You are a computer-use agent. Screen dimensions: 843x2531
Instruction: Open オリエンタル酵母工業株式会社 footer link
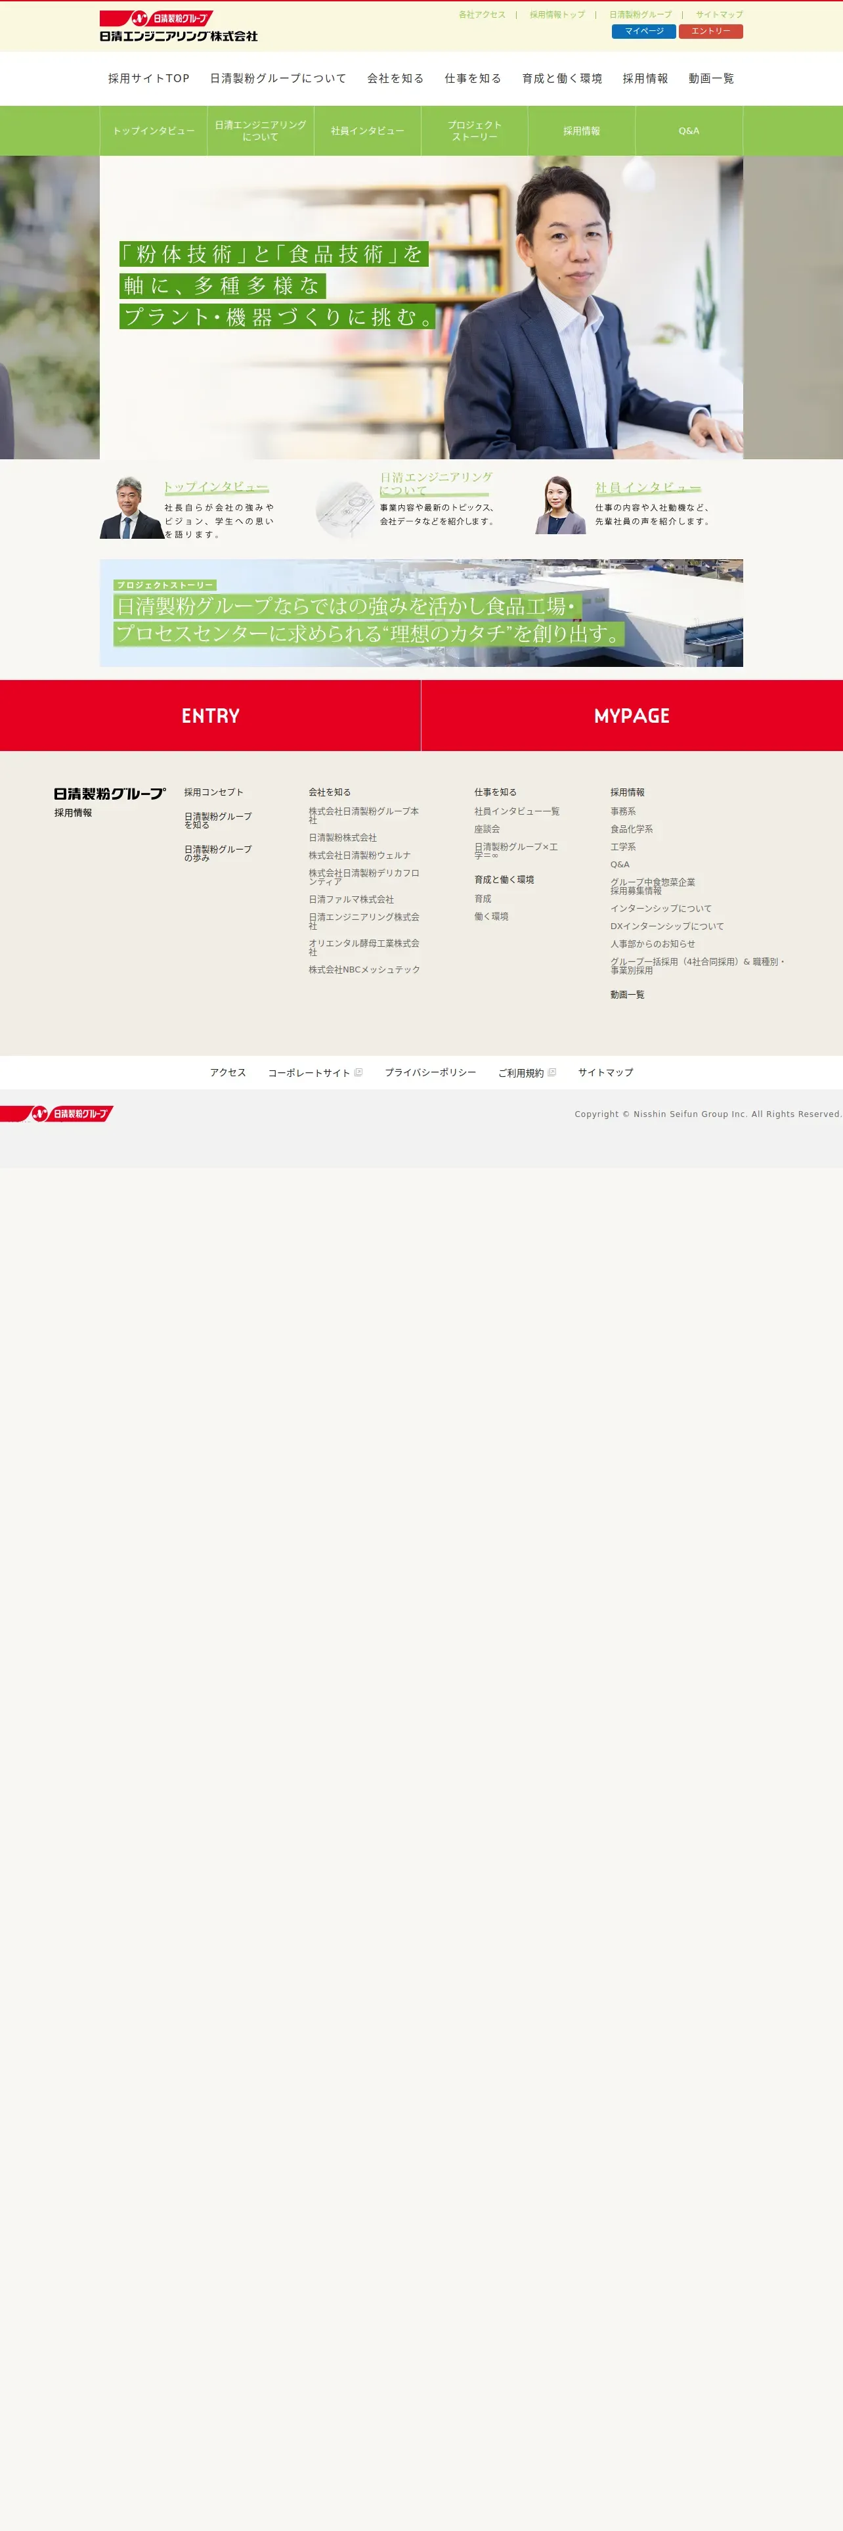tap(364, 947)
